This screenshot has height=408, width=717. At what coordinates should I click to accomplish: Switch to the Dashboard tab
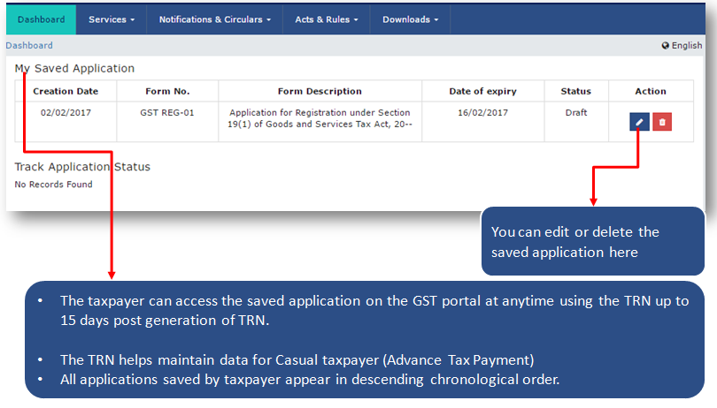[x=41, y=19]
